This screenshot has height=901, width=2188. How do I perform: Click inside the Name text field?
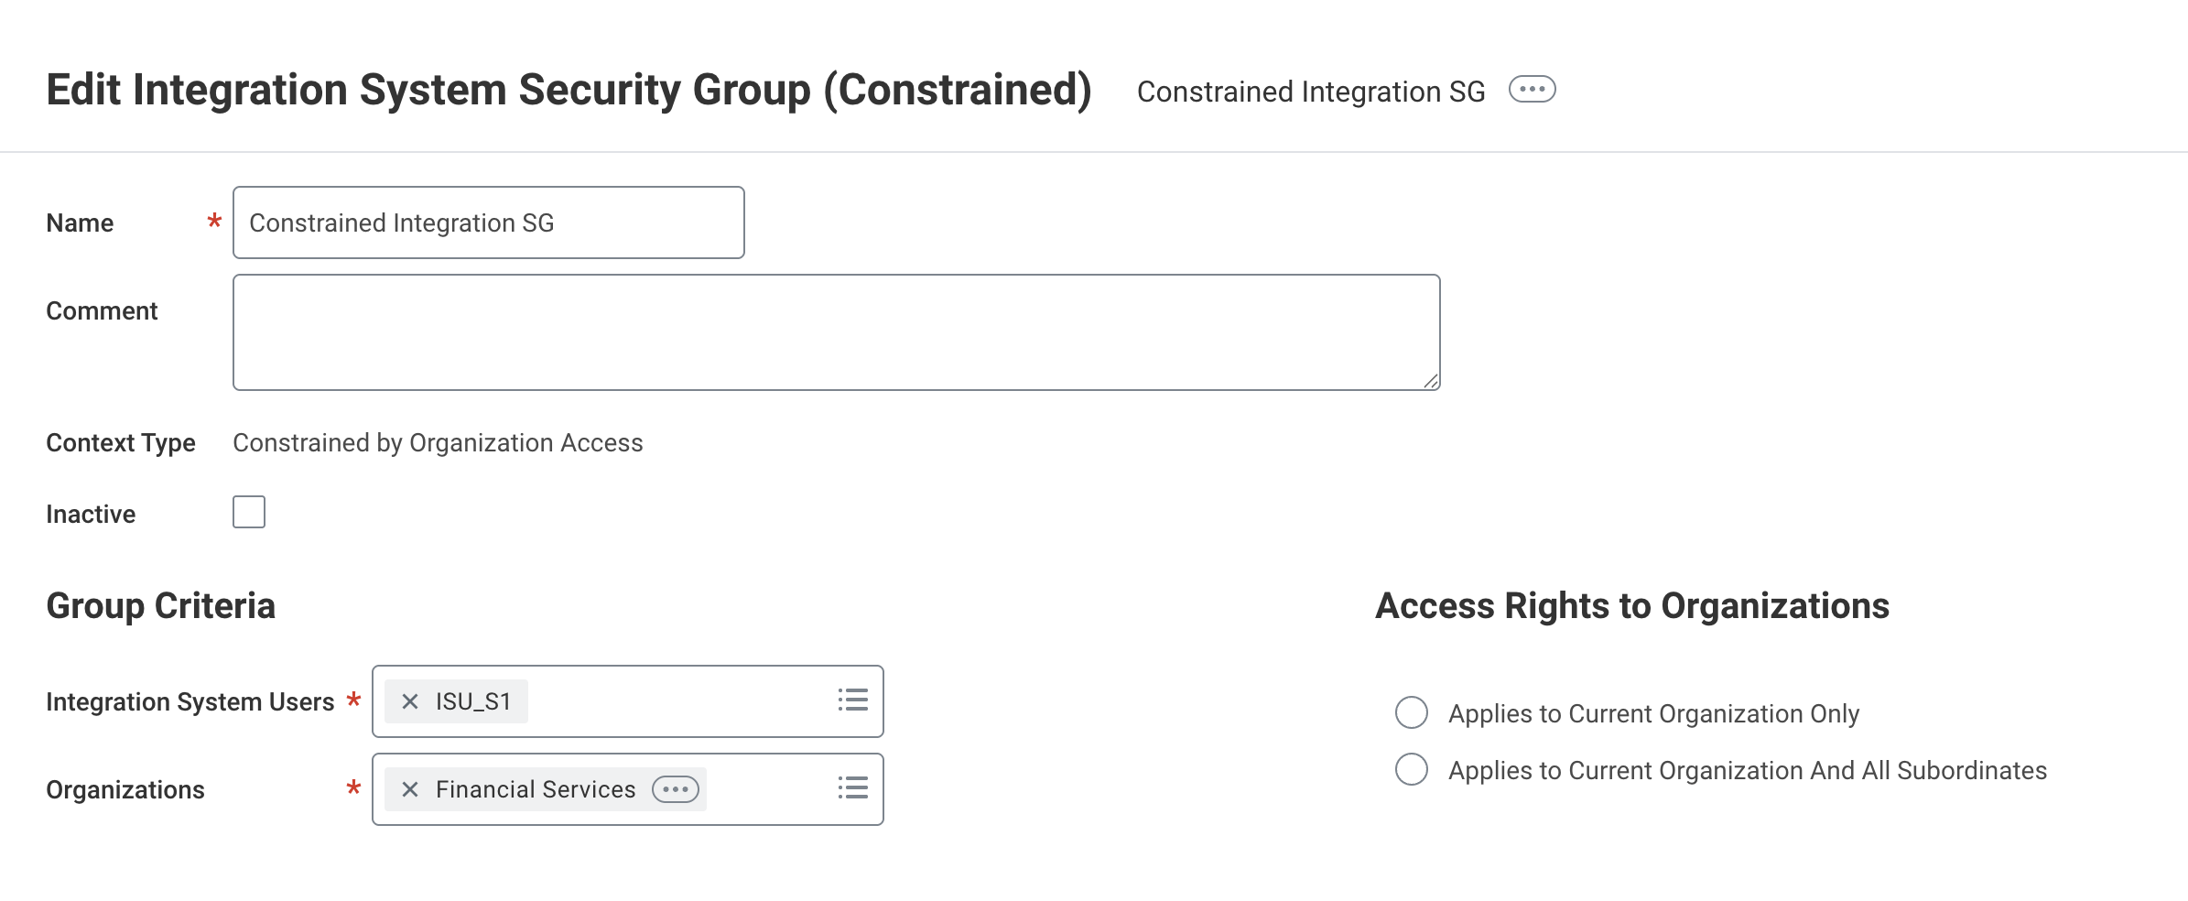(488, 223)
